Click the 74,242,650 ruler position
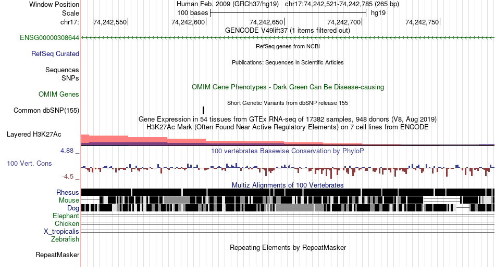 coord(266,22)
